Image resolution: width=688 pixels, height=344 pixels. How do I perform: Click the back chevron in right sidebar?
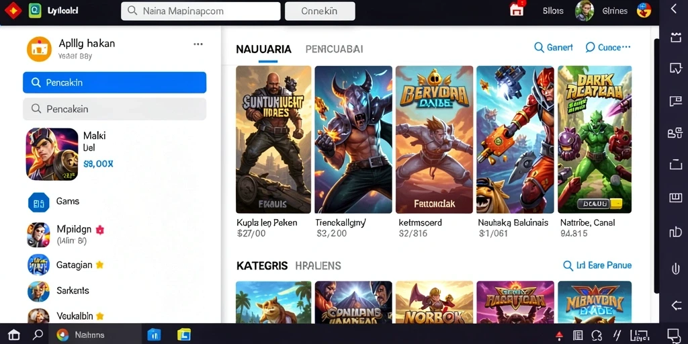[x=674, y=9]
